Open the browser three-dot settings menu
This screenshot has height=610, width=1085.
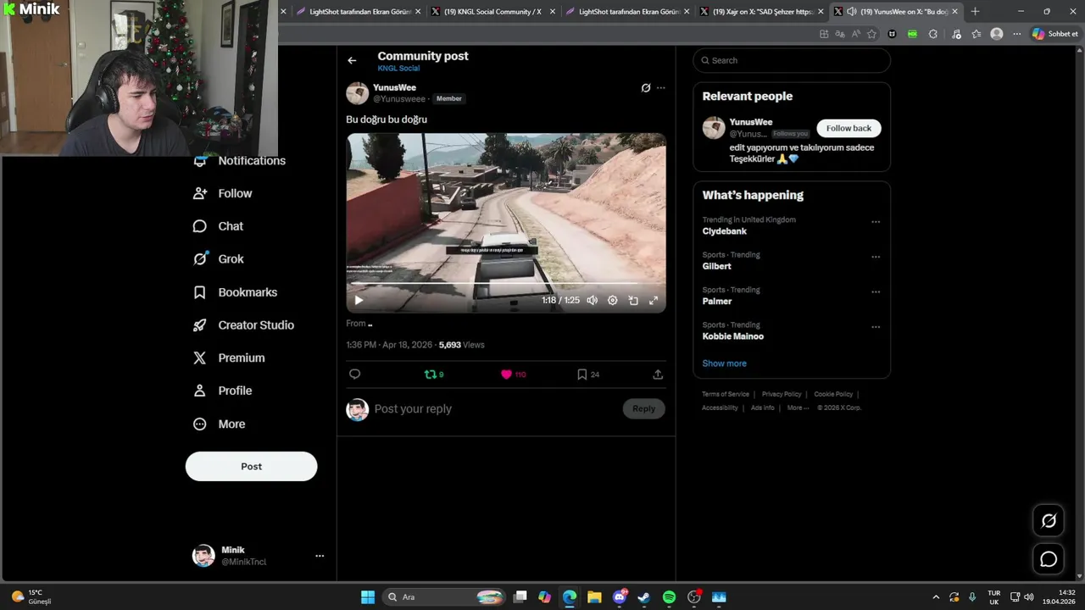(1017, 34)
